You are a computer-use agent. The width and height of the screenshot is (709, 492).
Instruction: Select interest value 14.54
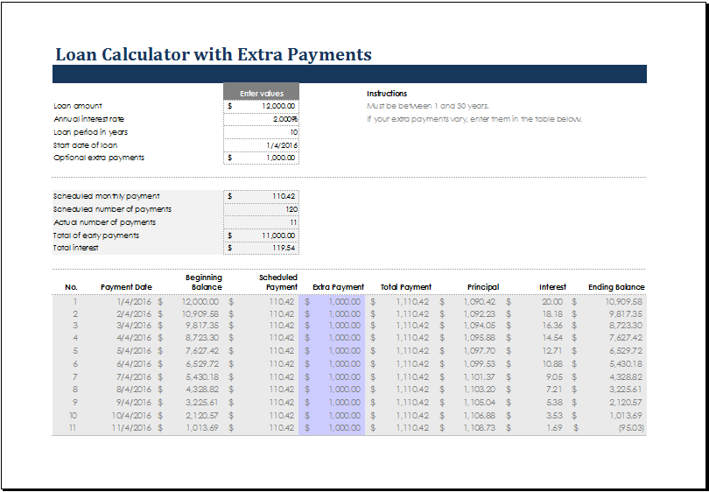coord(552,338)
